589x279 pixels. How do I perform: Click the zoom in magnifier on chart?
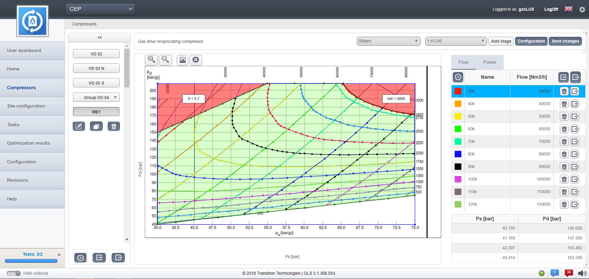(151, 60)
